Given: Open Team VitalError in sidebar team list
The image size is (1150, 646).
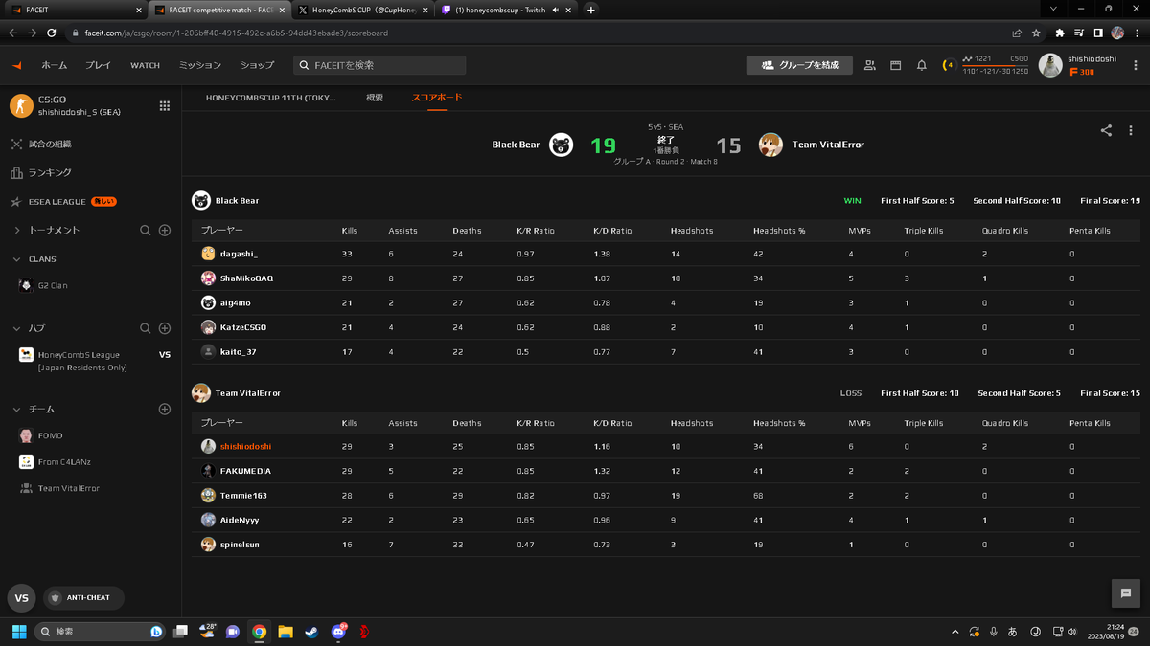Looking at the screenshot, I should [x=68, y=488].
